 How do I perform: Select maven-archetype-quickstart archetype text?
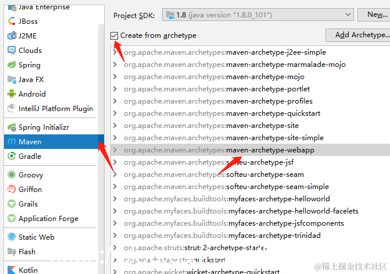(x=273, y=113)
